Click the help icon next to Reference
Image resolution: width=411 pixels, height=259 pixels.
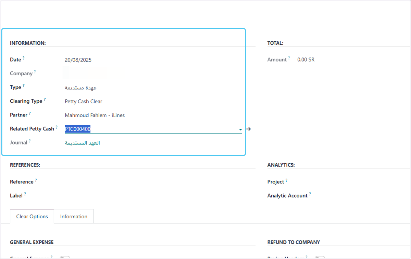pyautogui.click(x=36, y=180)
